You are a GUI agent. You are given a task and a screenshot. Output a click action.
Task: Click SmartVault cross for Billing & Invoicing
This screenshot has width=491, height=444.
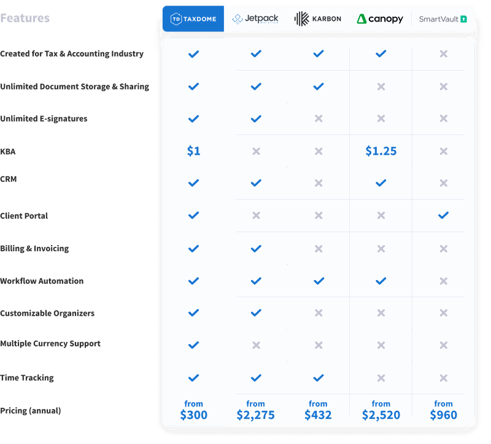(x=443, y=249)
